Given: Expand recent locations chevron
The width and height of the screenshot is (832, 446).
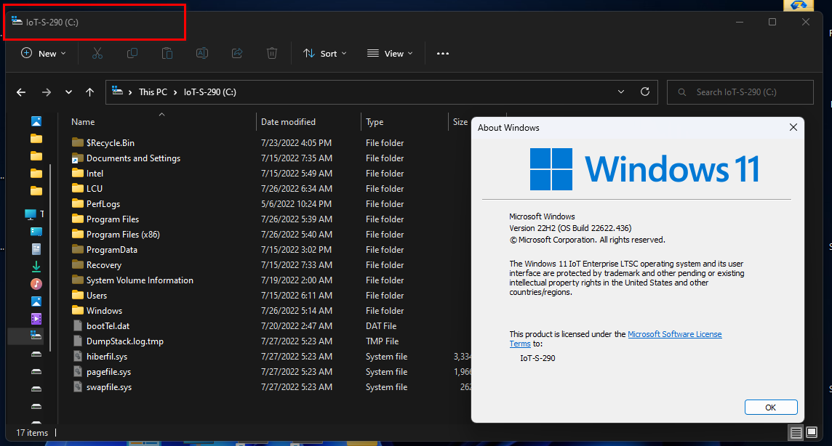Looking at the screenshot, I should 68,92.
